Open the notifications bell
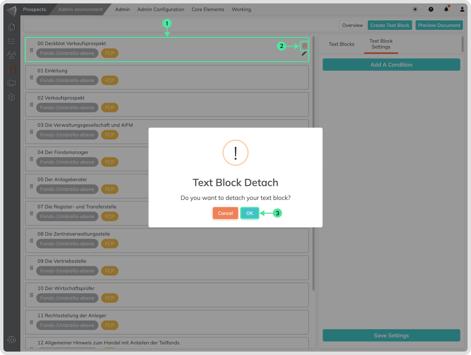 pos(446,10)
